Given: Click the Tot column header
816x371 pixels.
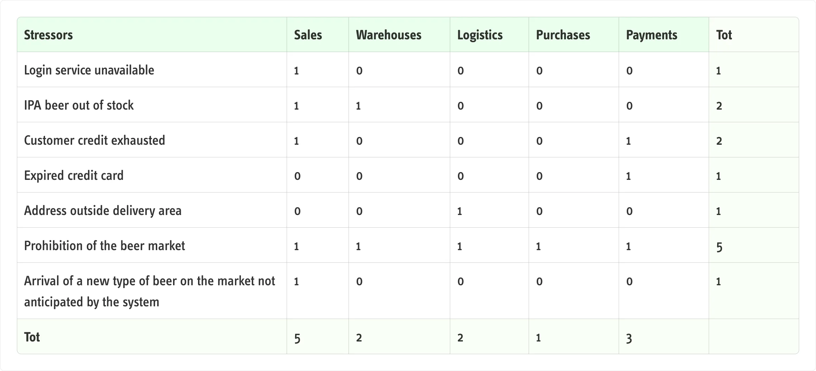Looking at the screenshot, I should (x=724, y=35).
